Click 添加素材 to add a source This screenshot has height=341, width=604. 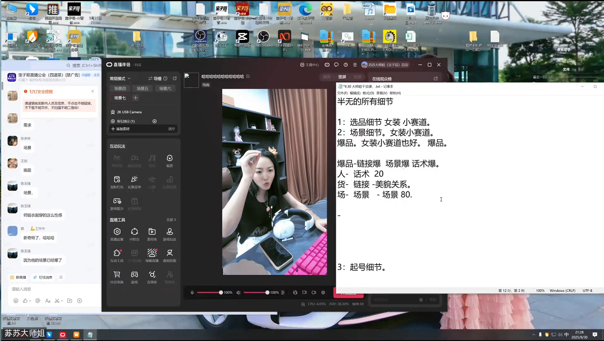(120, 129)
